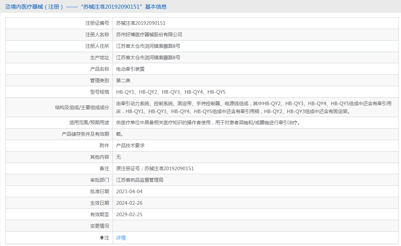Click the 产品储存条件及有效期 label
Image resolution: width=401 pixels, height=246 pixels.
86,134
